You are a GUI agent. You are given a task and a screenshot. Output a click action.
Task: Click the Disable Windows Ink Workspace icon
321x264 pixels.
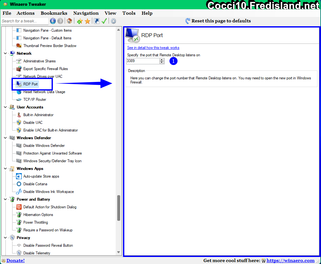(x=19, y=192)
